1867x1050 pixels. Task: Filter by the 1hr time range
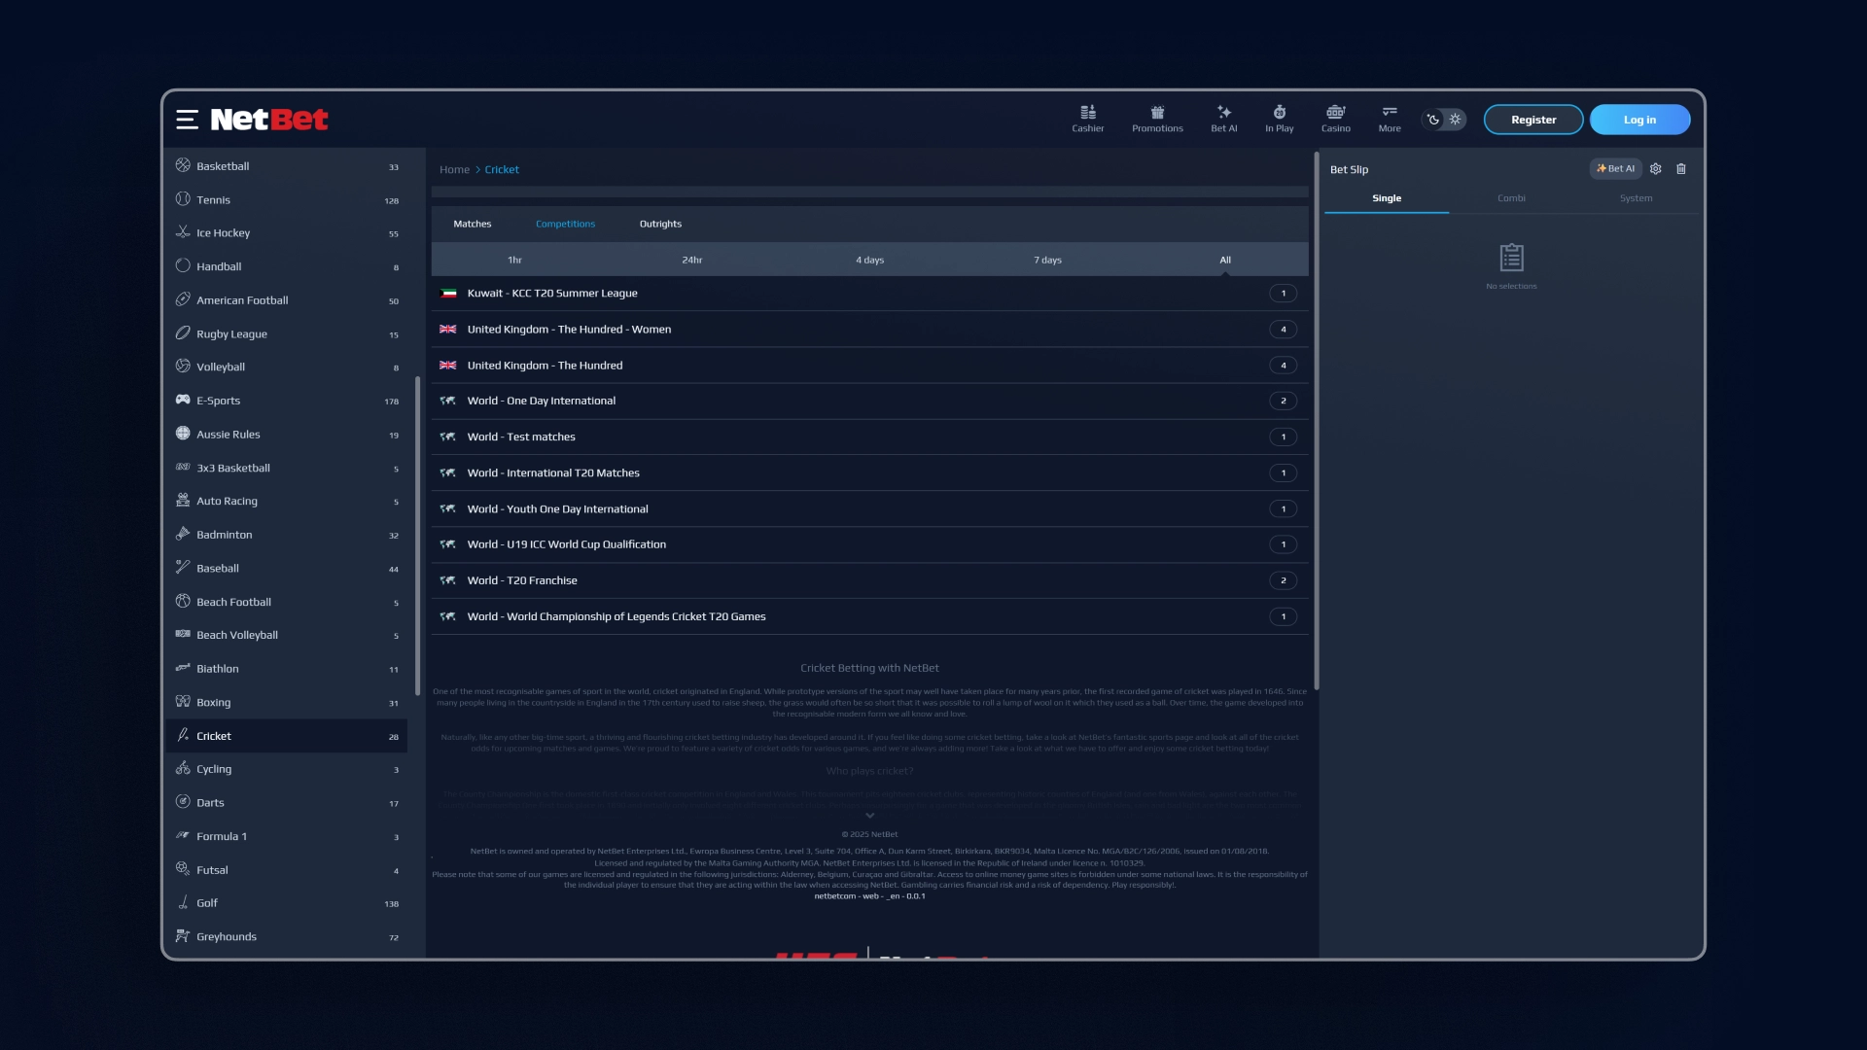[x=514, y=260]
